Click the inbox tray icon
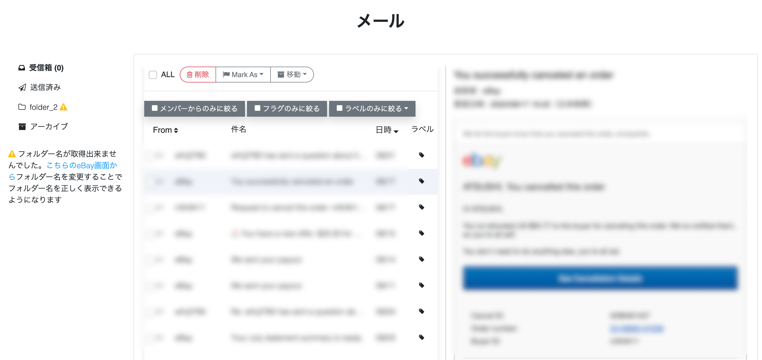Screen dimensions: 762x360 tap(21, 68)
